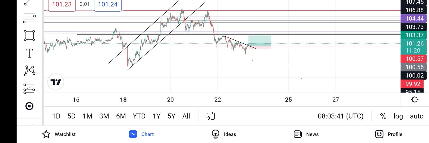Click the green long position box
The image size is (429, 143).
click(x=259, y=40)
